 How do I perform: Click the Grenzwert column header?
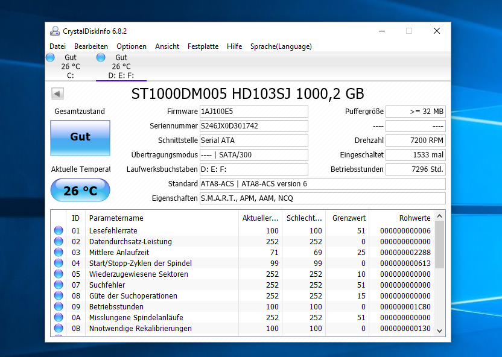click(348, 218)
